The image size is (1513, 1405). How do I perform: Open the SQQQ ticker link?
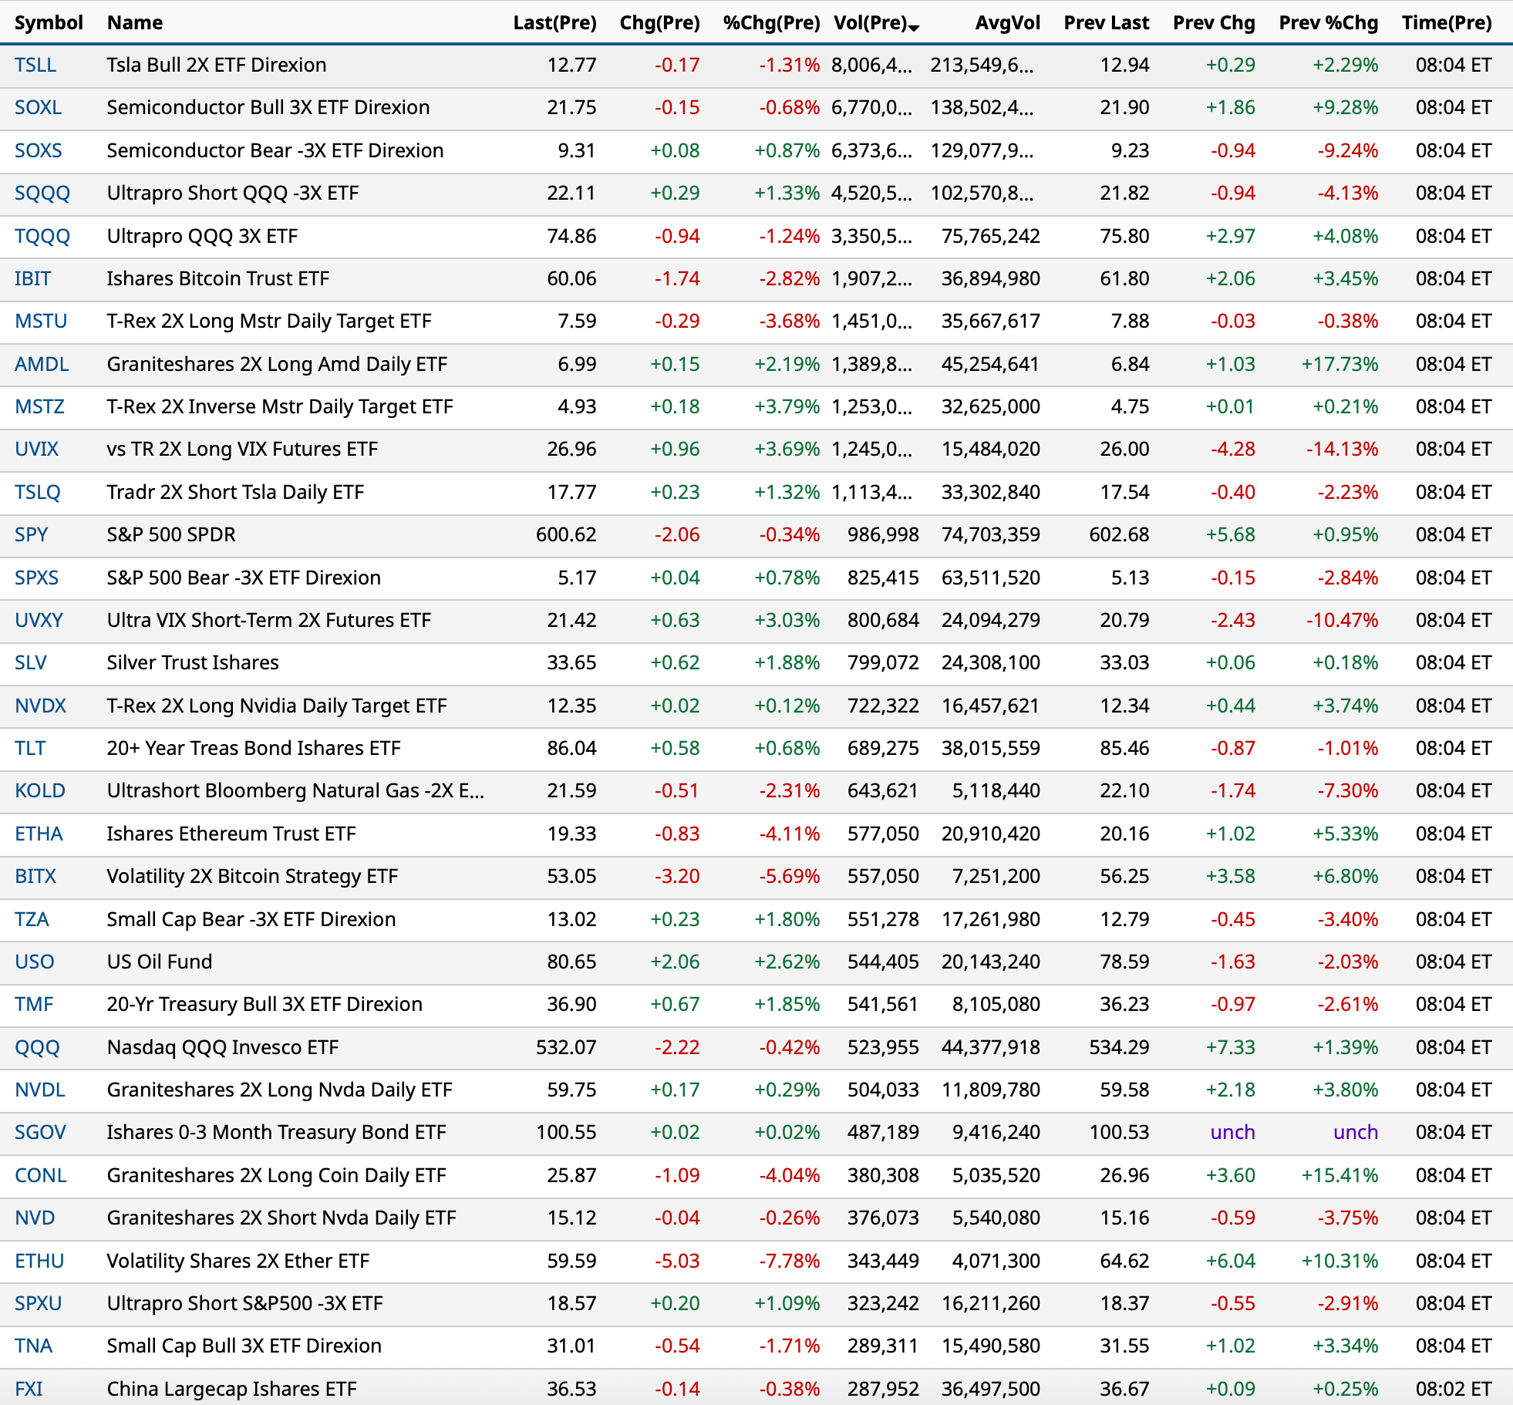(42, 193)
